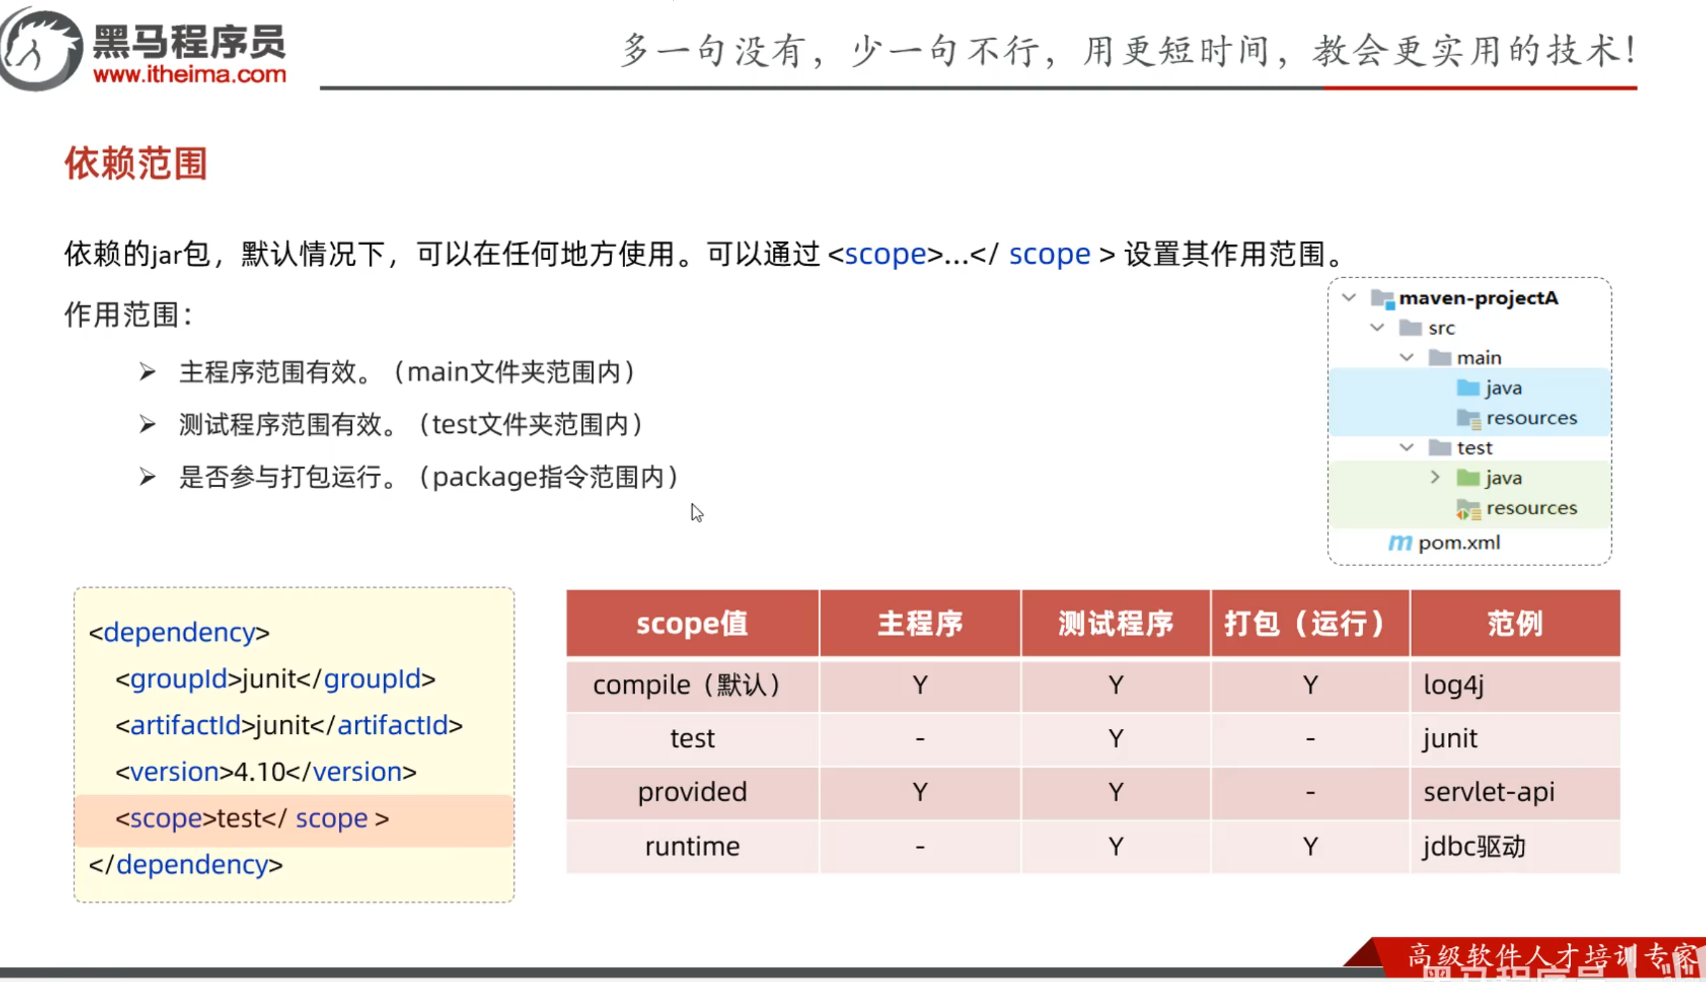Click the test folder icon
The width and height of the screenshot is (1706, 982).
pos(1440,447)
